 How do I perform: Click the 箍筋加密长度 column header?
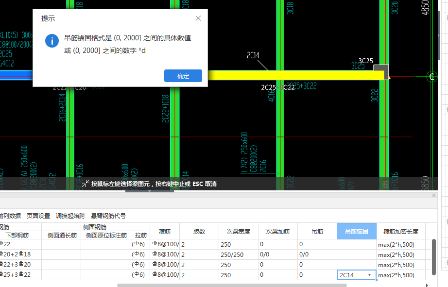[x=400, y=231]
